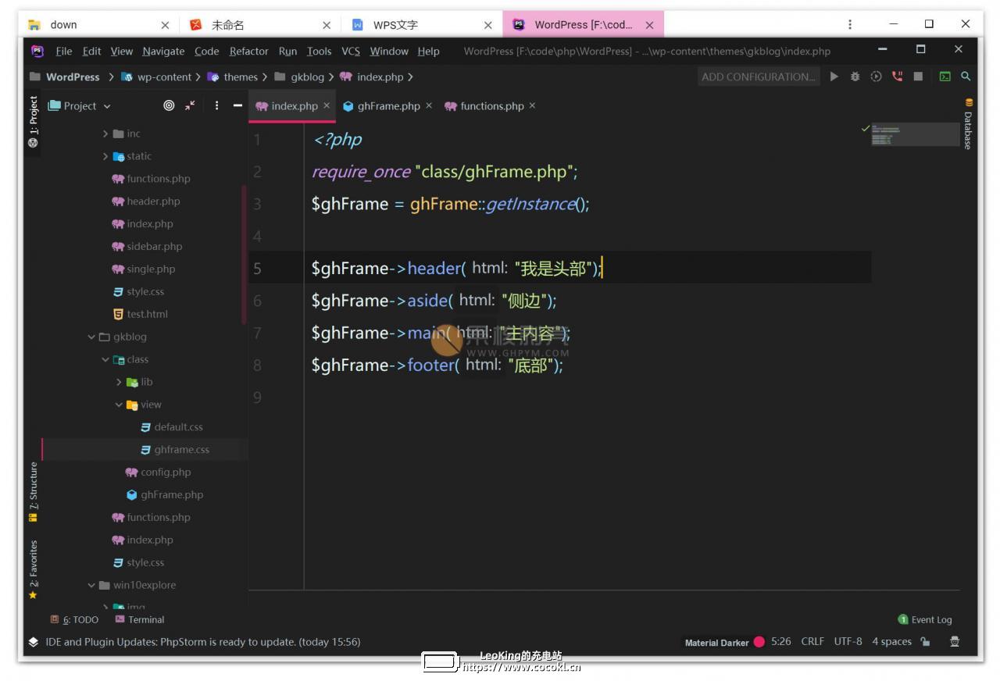The height and width of the screenshot is (681, 1000).
Task: Start debugging with bug icon
Action: [x=855, y=77]
